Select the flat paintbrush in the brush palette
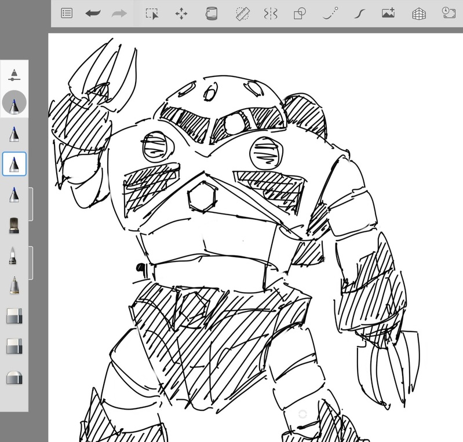Image resolution: width=463 pixels, height=442 pixels. click(14, 226)
